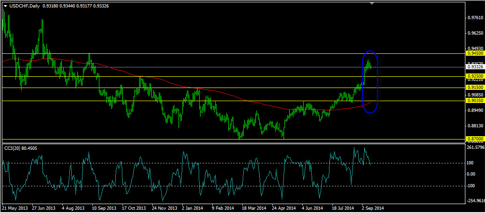Click the 2 Jan 2014 date marker
The image size is (486, 213).
[x=192, y=208]
